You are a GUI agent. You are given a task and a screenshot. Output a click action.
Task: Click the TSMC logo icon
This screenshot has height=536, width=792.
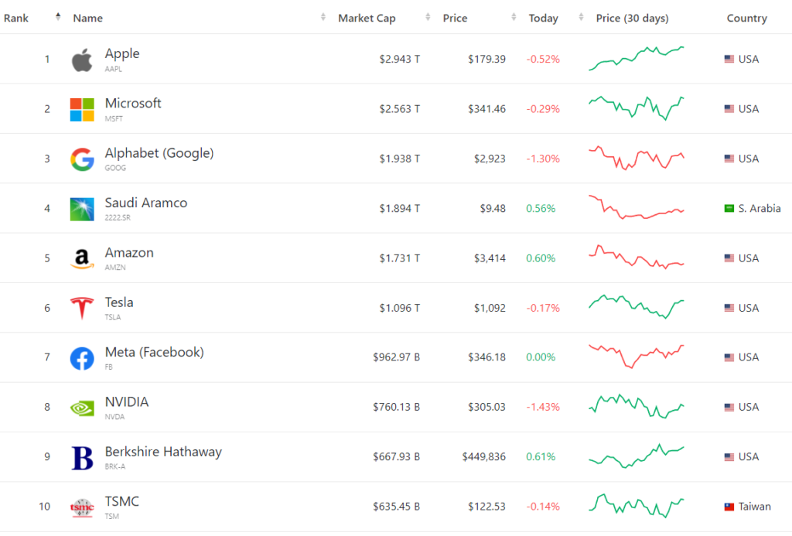[82, 507]
